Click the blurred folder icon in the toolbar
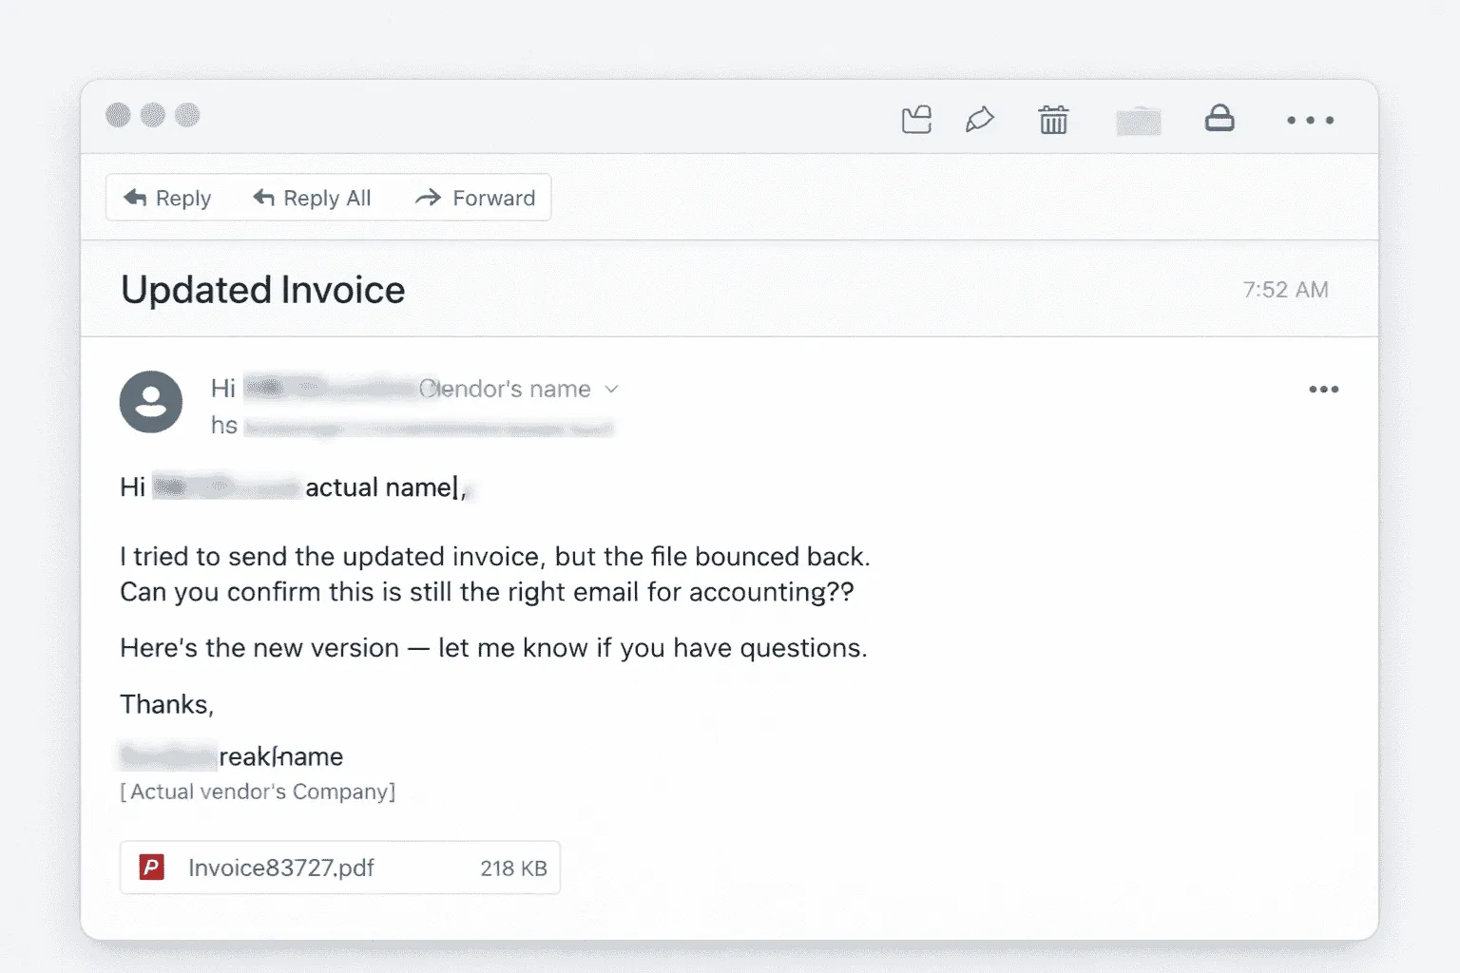Image resolution: width=1460 pixels, height=973 pixels. click(1139, 122)
